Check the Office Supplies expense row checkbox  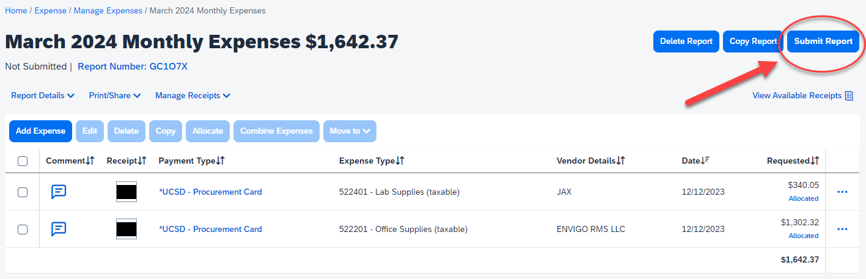pyautogui.click(x=23, y=230)
